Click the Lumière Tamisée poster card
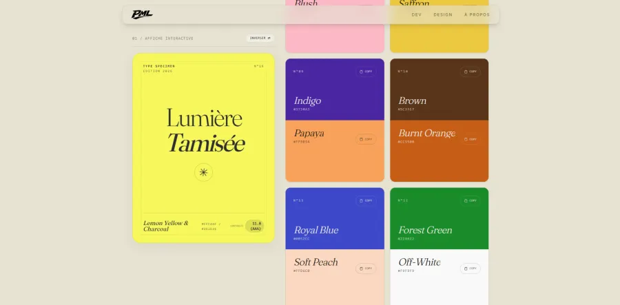The width and height of the screenshot is (620, 305). point(204,148)
